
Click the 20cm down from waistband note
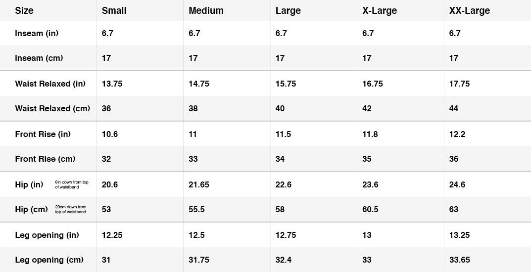pyautogui.click(x=71, y=209)
